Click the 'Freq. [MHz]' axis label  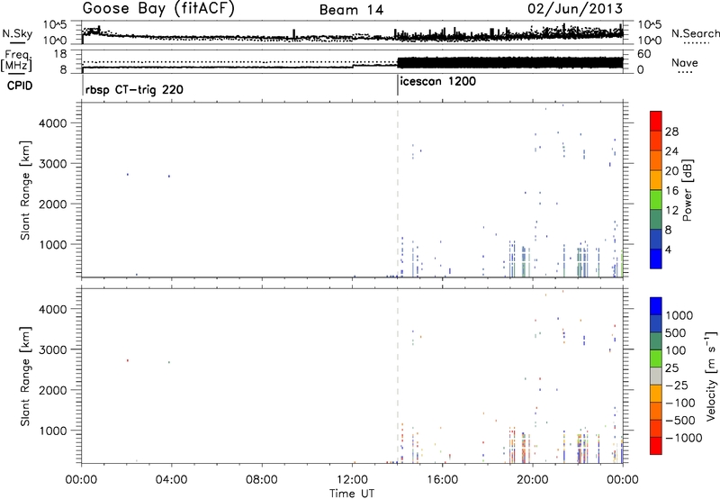tap(17, 61)
